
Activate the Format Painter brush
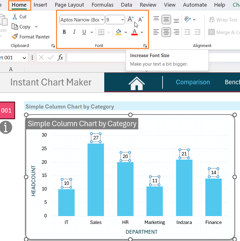coord(15,37)
